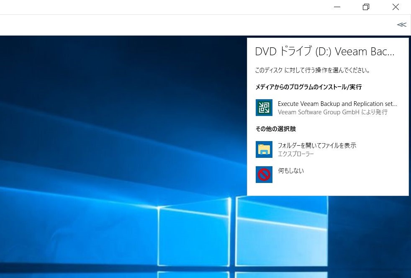Viewport: 411px width, 278px height.
Task: Click the メディアからのプログラムのインストール/実行 heading
Action: (308, 87)
